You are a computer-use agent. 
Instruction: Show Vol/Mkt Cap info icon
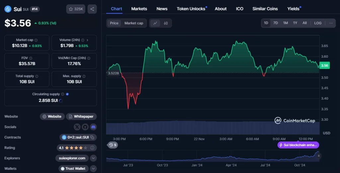coord(89,58)
